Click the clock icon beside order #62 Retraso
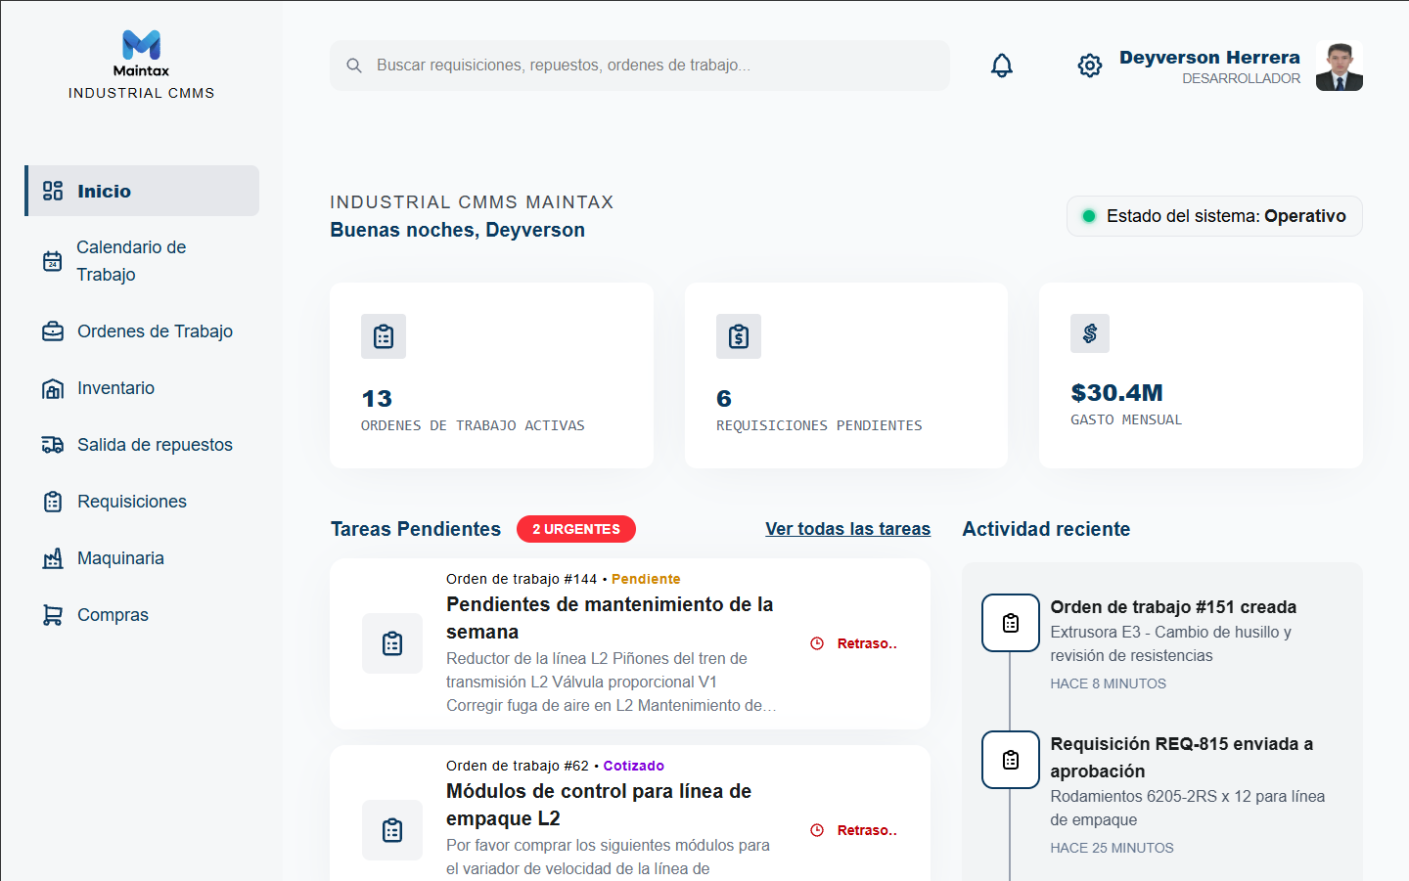The width and height of the screenshot is (1409, 881). click(817, 830)
